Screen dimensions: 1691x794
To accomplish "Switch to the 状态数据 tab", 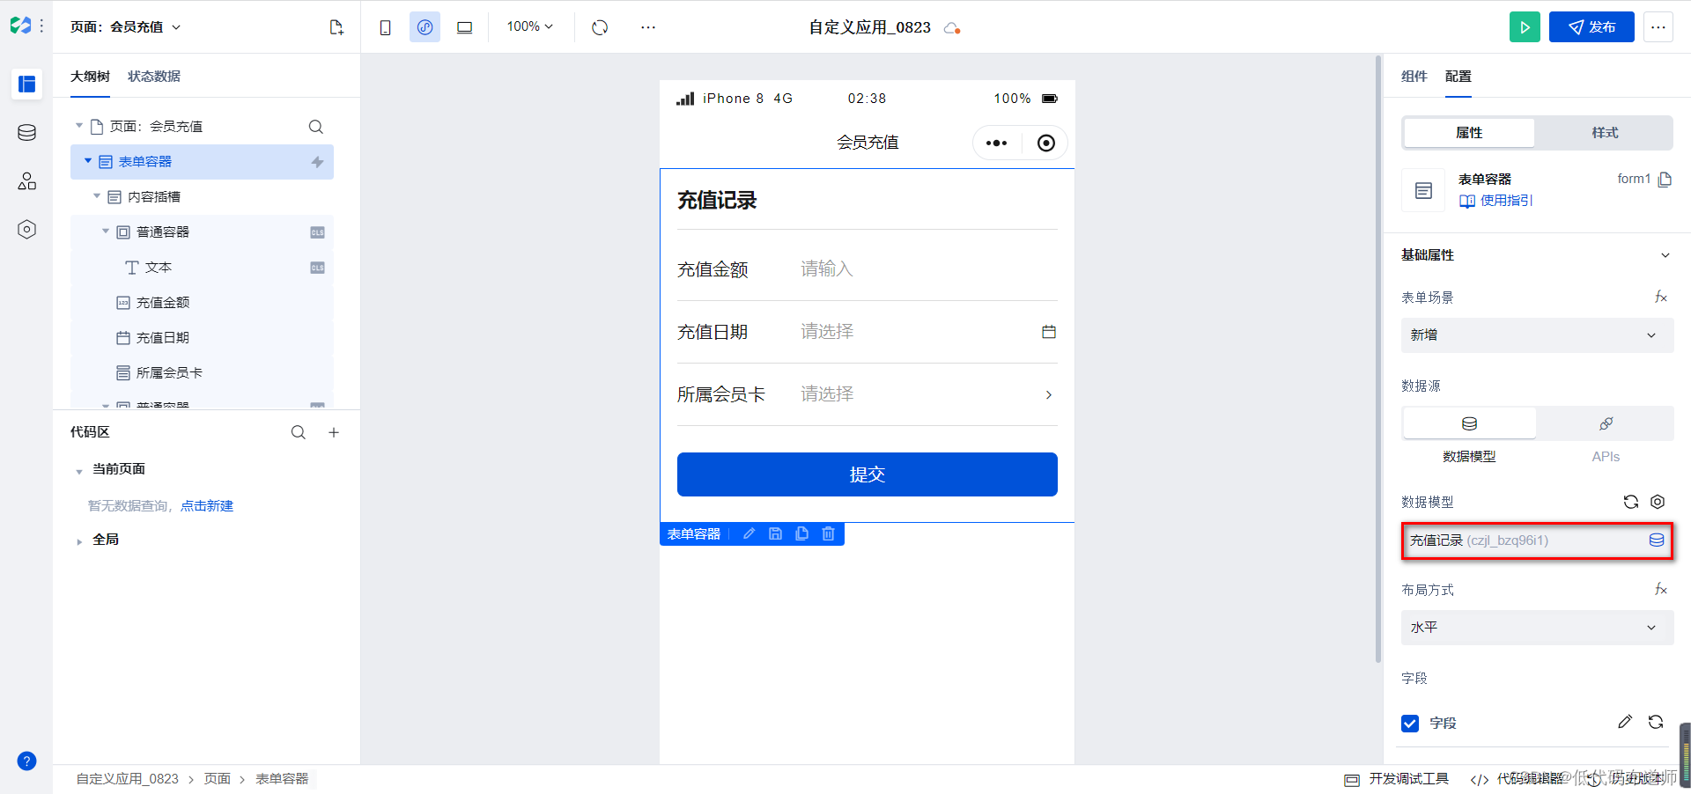I will click(x=154, y=77).
